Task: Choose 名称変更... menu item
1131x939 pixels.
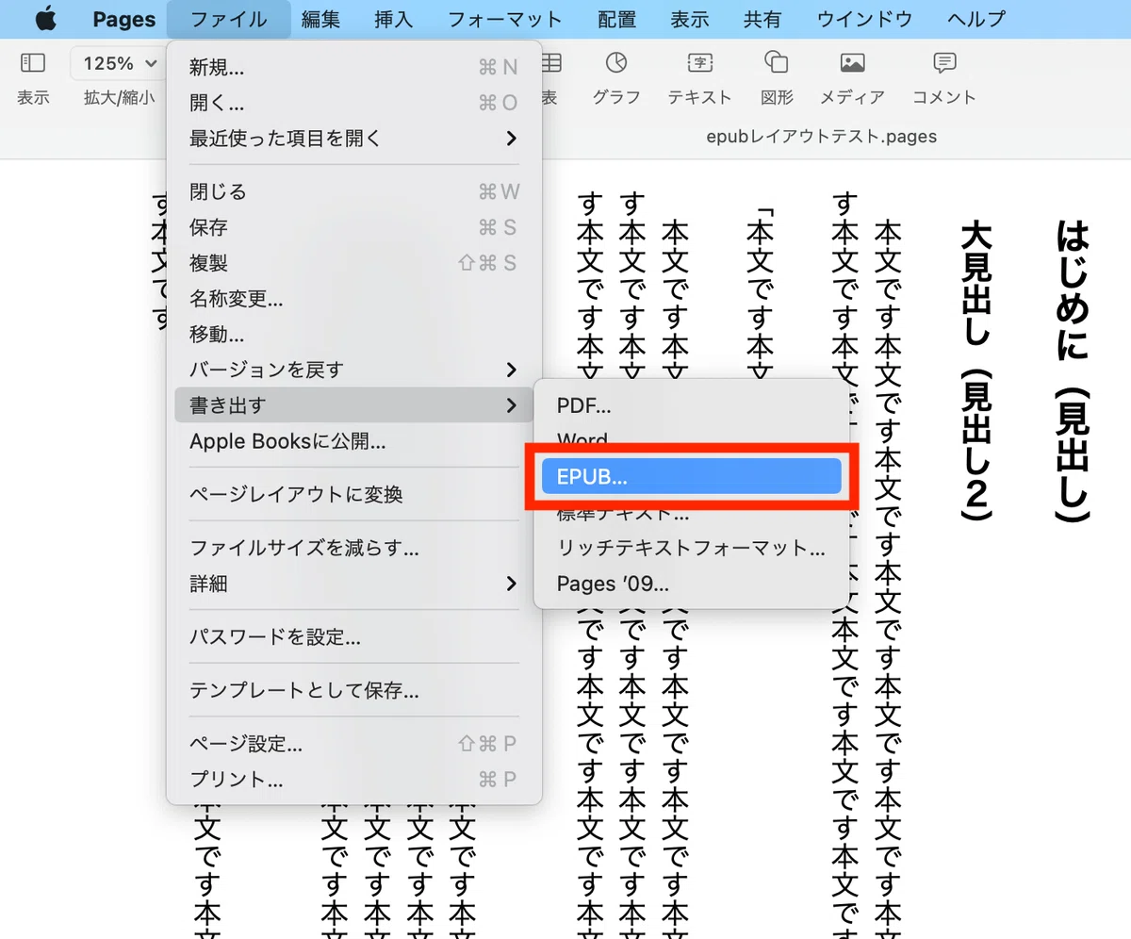Action: click(354, 300)
